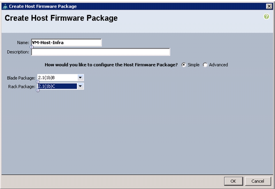The width and height of the screenshot is (275, 189).
Task: Close the Create Host Firmware Package dialog
Action: pos(269,6)
